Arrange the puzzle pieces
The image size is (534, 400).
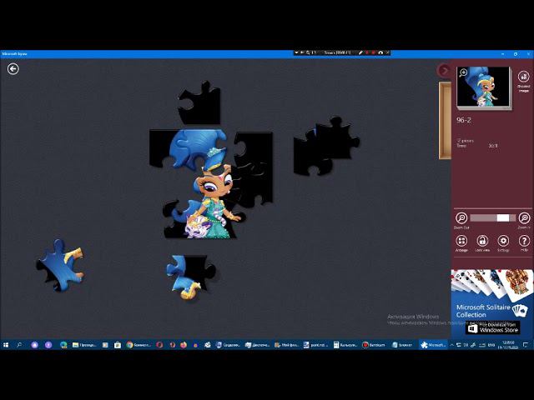pyautogui.click(x=461, y=241)
